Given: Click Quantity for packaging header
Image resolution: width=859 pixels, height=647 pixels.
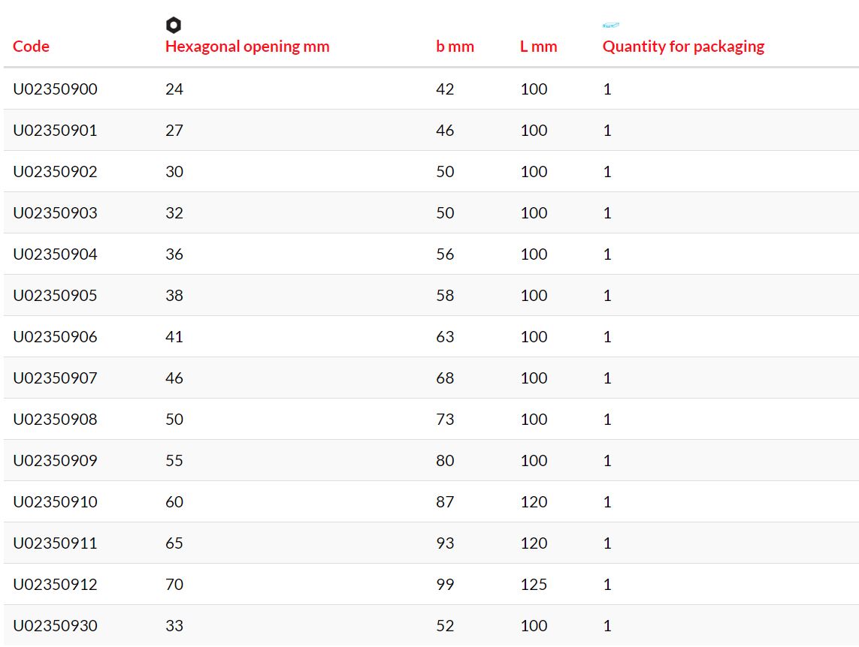Looking at the screenshot, I should (x=683, y=47).
